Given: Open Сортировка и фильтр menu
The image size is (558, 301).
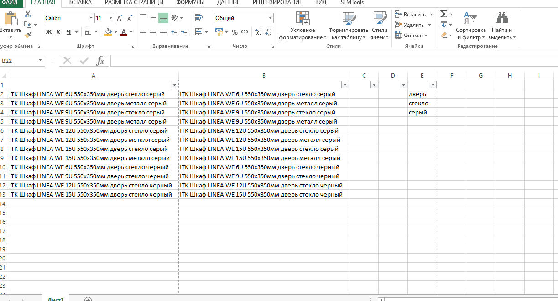Looking at the screenshot, I should [471, 26].
